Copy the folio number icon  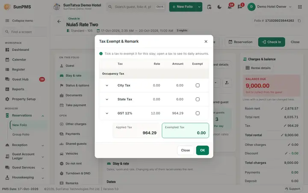pyautogui.click(x=299, y=21)
